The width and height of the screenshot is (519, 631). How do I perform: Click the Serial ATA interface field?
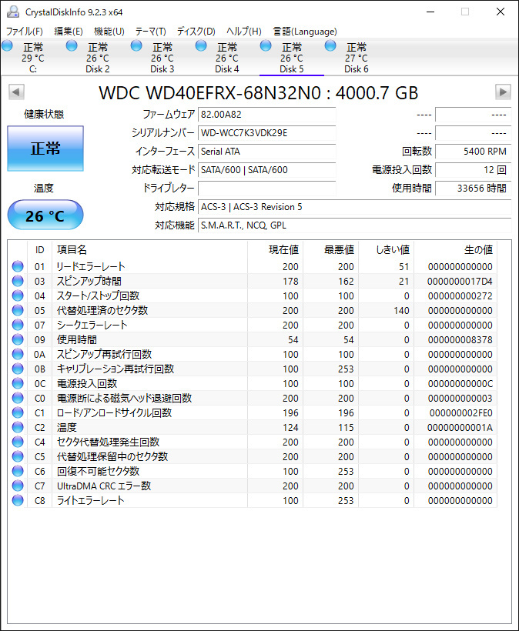(267, 152)
